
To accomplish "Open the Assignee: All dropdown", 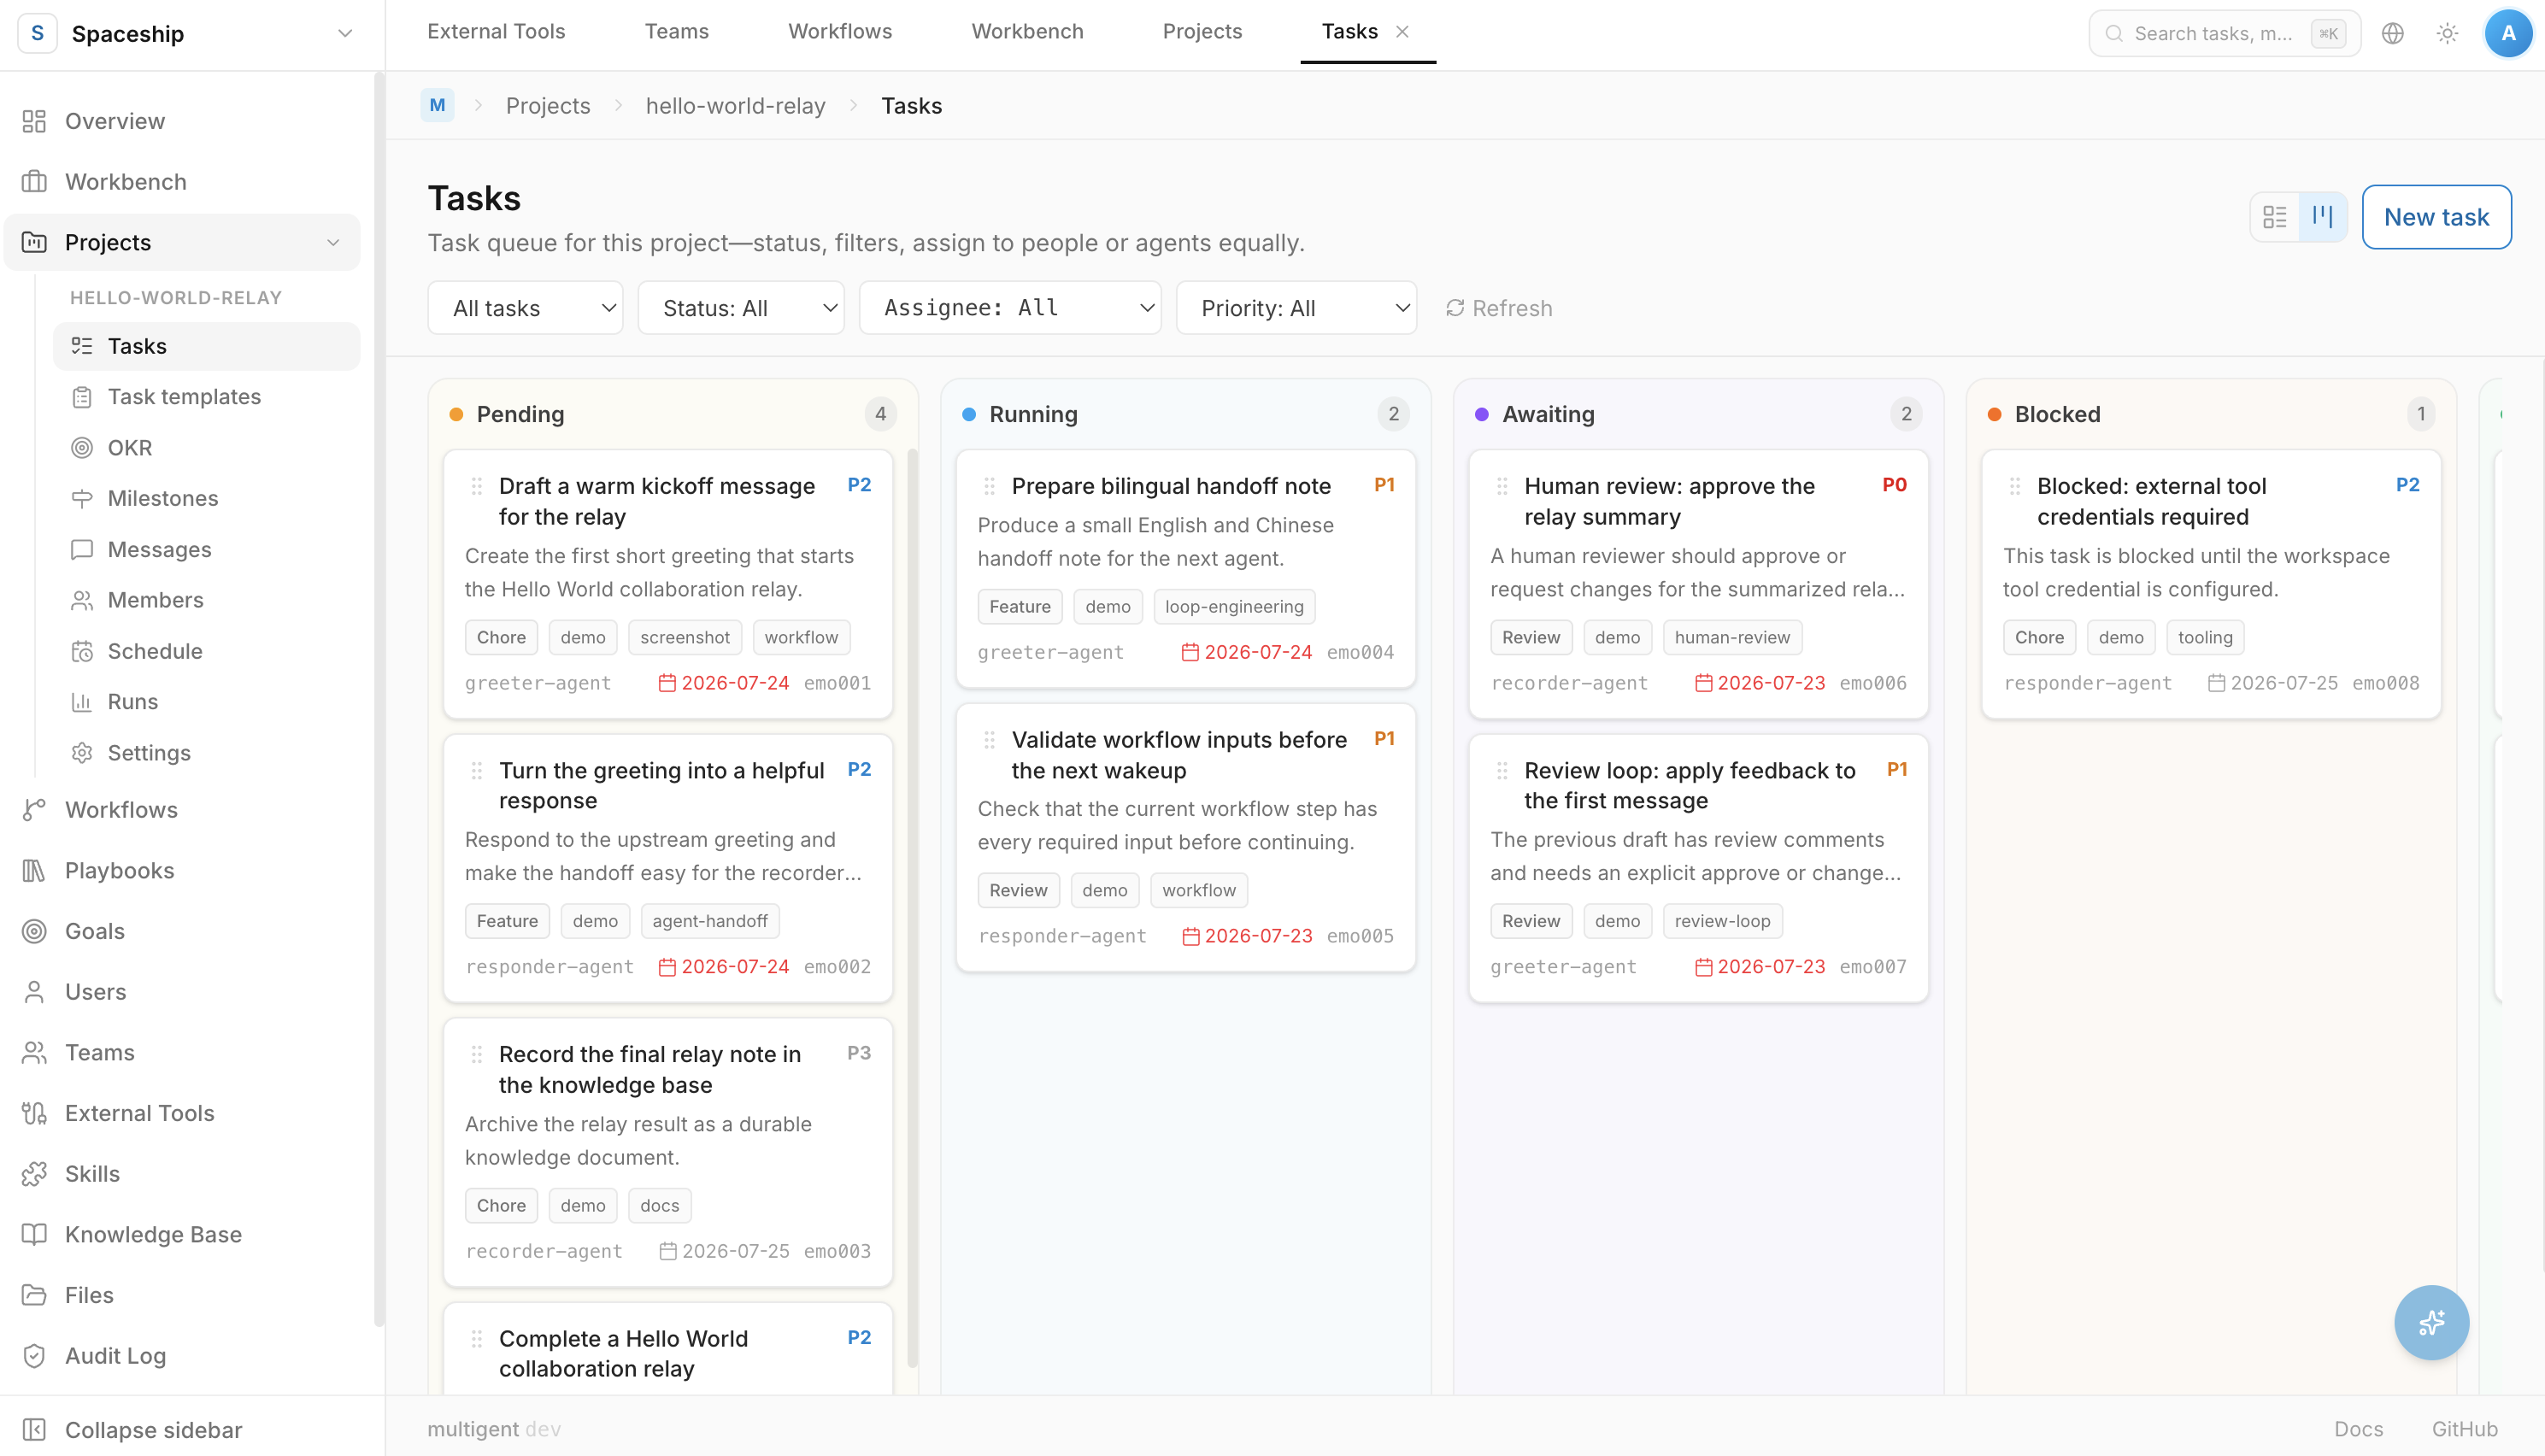I will click(x=1010, y=308).
